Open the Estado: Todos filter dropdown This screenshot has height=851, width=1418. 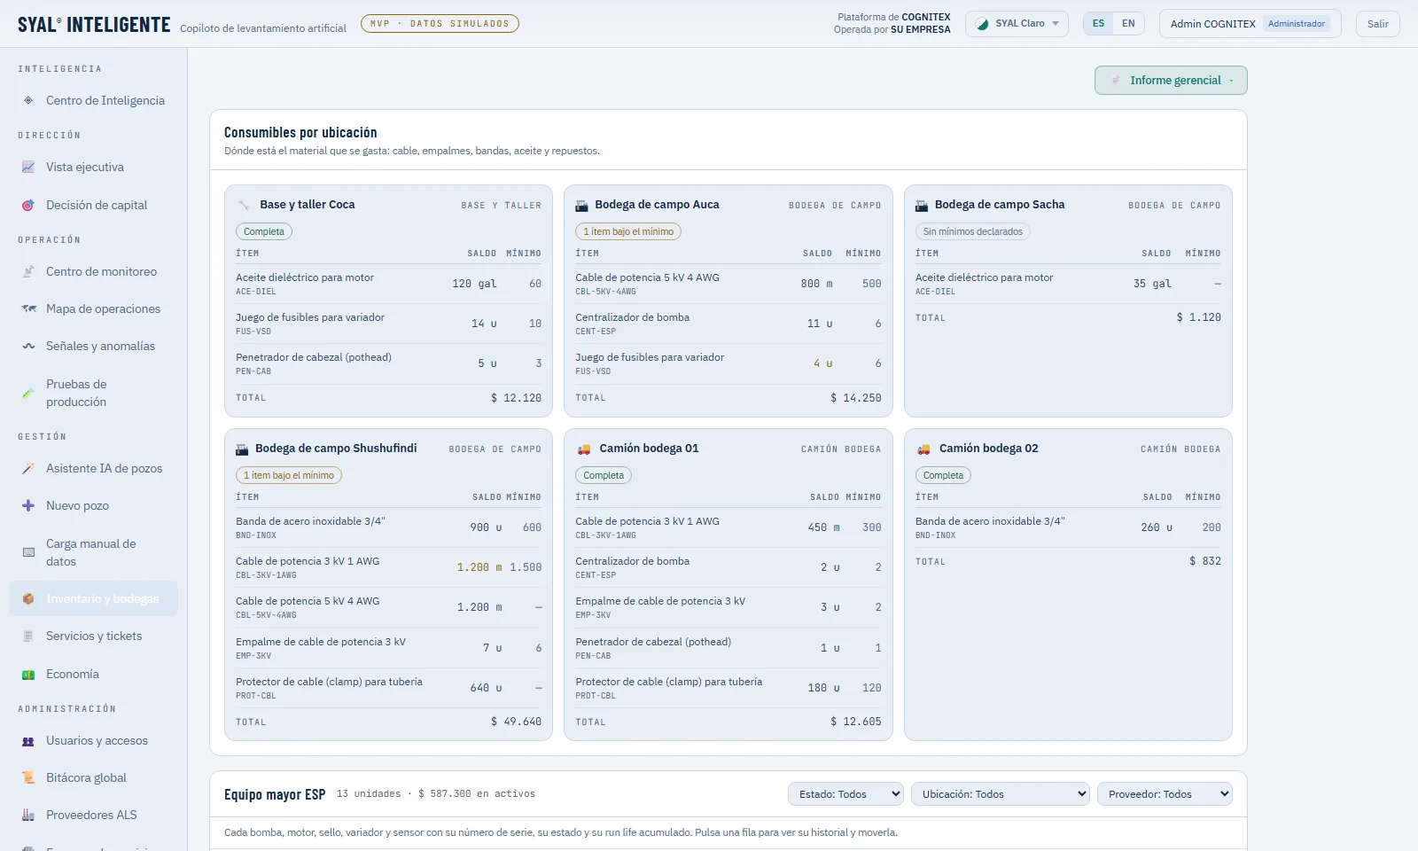pos(845,794)
